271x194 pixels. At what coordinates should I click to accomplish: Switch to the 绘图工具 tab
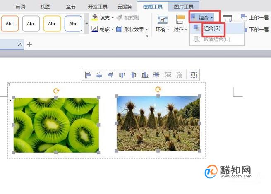(153, 7)
